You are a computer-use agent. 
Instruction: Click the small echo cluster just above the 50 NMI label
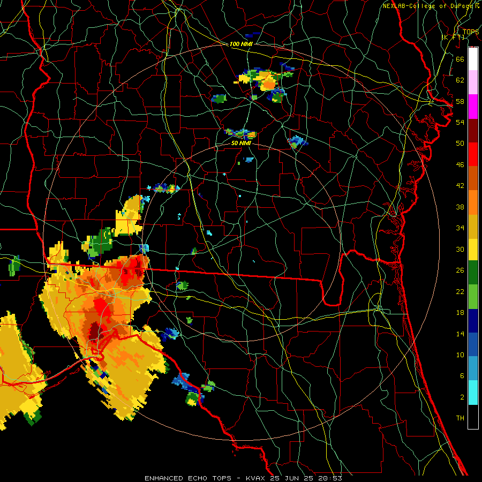click(x=242, y=133)
